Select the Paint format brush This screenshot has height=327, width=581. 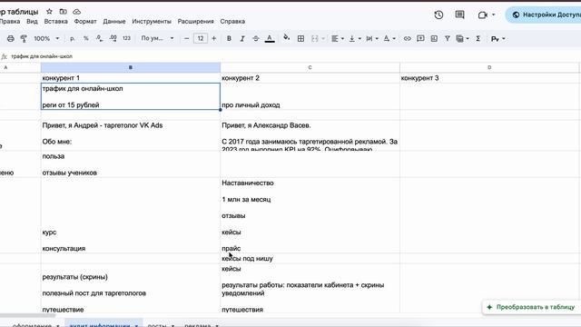pyautogui.click(x=24, y=38)
